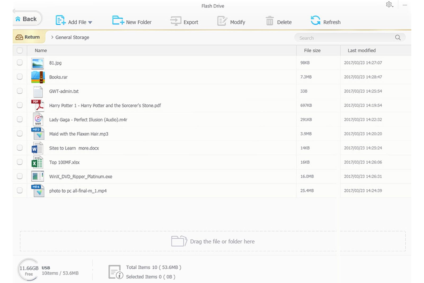Check the checkbox next to Books.rar
The height and width of the screenshot is (283, 424).
20,77
